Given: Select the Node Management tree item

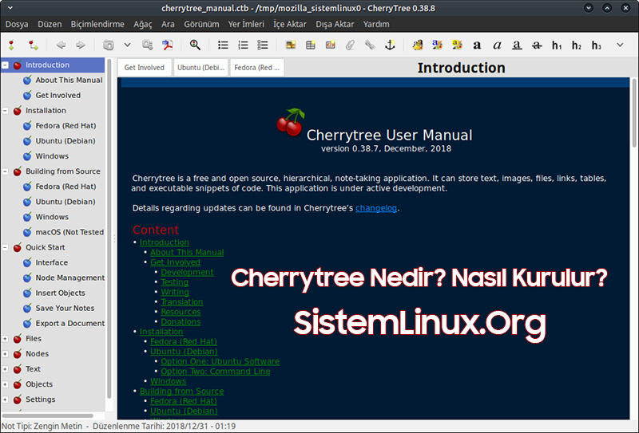Looking at the screenshot, I should click(69, 278).
